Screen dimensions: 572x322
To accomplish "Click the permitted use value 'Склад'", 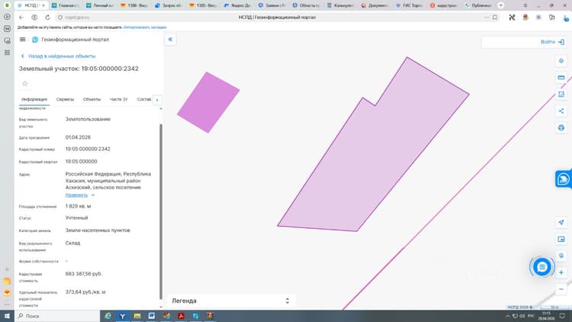I will (72, 243).
